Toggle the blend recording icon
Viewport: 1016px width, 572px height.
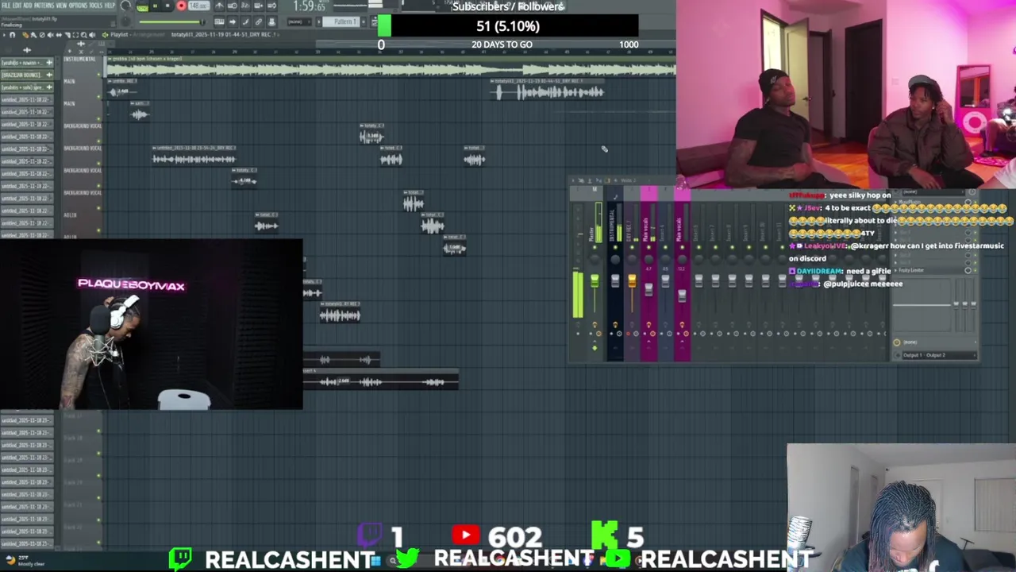point(258,6)
